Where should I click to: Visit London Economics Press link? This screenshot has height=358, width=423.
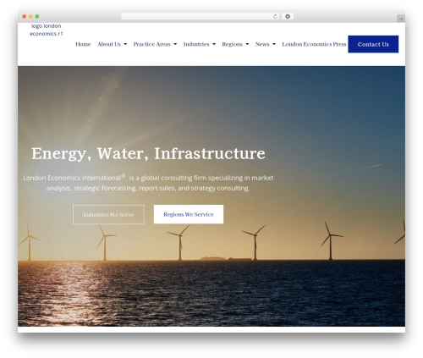314,44
